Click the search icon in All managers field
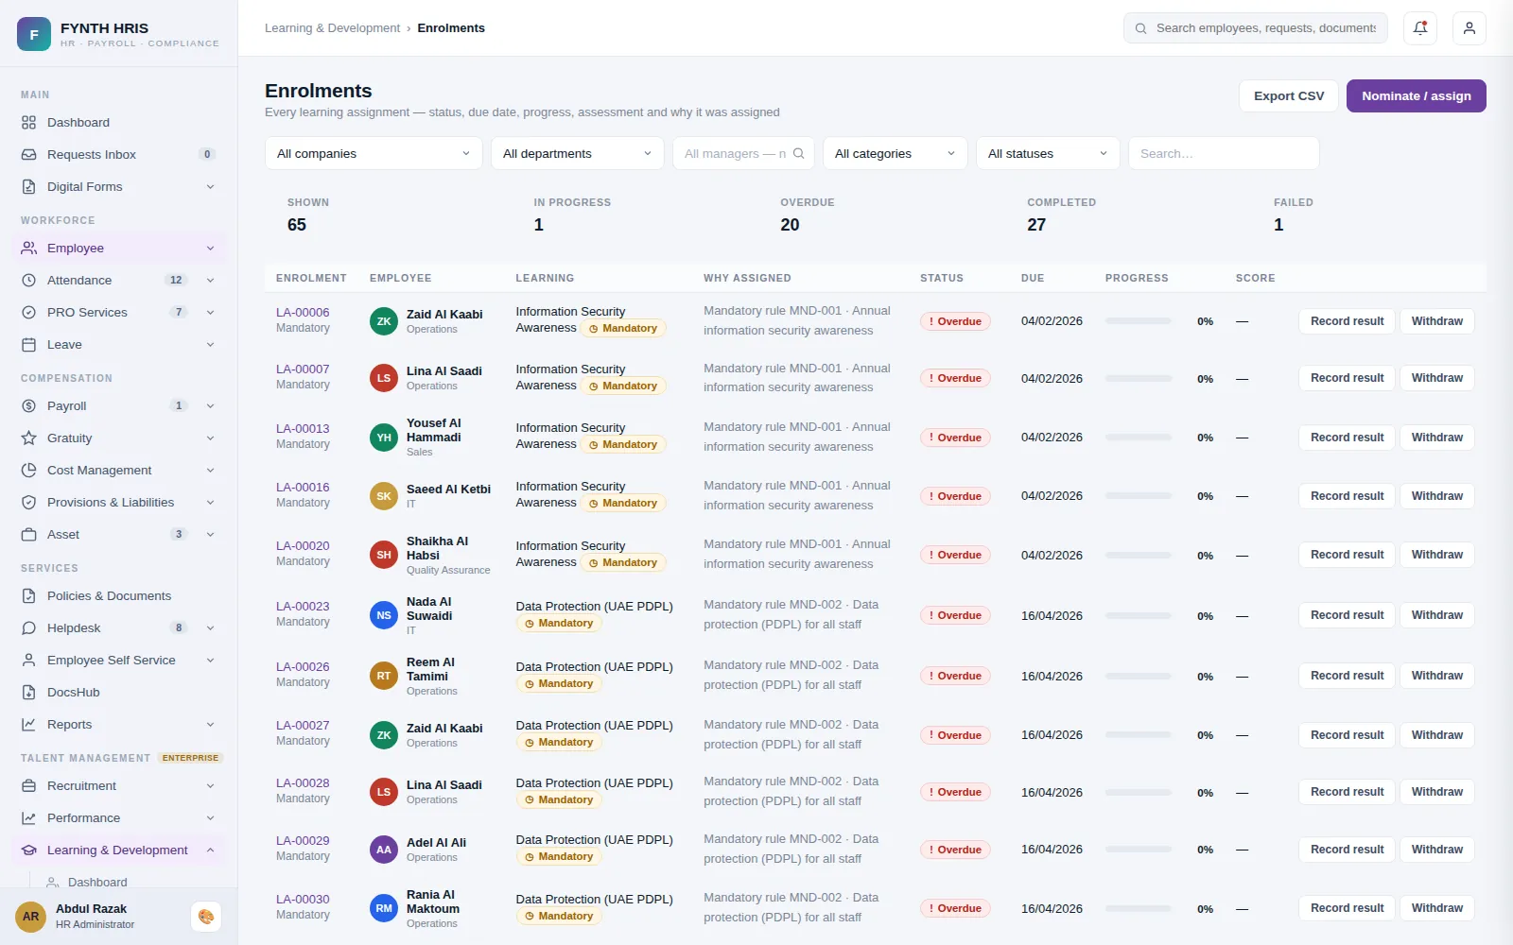 tap(798, 153)
